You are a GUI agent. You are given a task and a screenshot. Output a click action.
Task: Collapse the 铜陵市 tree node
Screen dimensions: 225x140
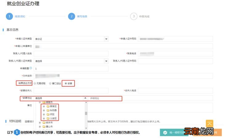[x=40, y=102]
